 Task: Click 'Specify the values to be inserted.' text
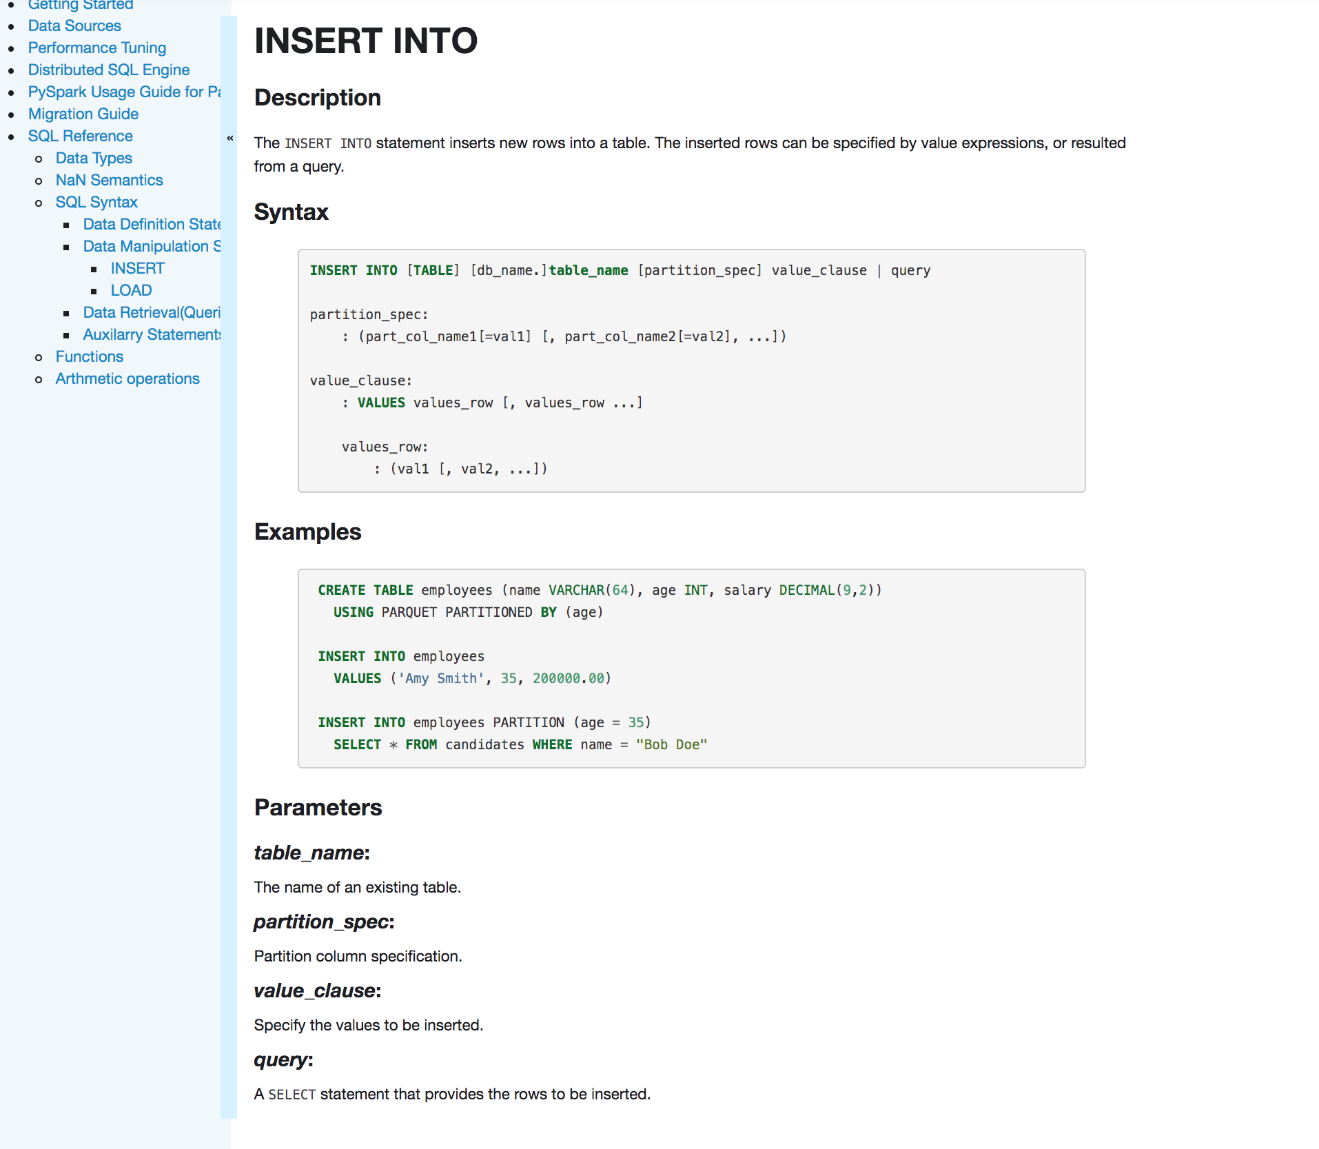point(369,1025)
